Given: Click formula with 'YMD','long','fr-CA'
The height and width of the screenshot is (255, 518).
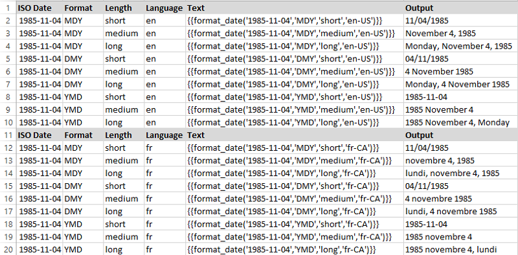Looking at the screenshot, I should point(295,249).
